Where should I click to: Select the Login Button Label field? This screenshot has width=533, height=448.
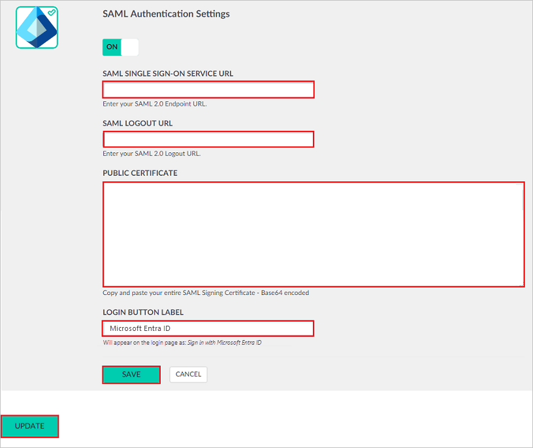coord(208,328)
